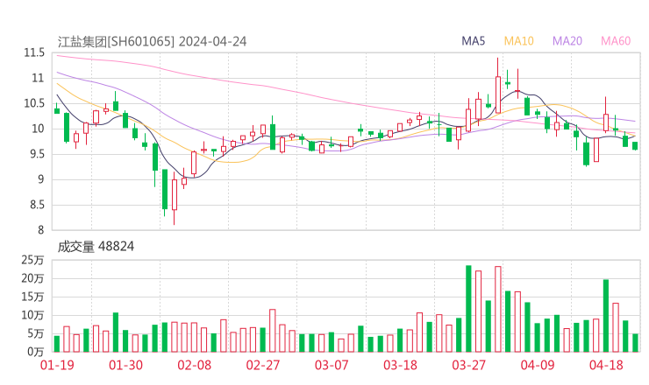Click the 8.5 price axis label
Screen dimensions: 649x385
click(36, 205)
